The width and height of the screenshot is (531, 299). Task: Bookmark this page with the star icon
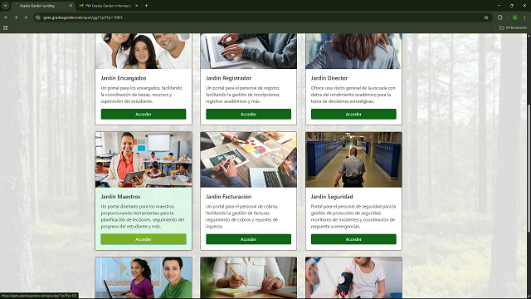point(486,17)
